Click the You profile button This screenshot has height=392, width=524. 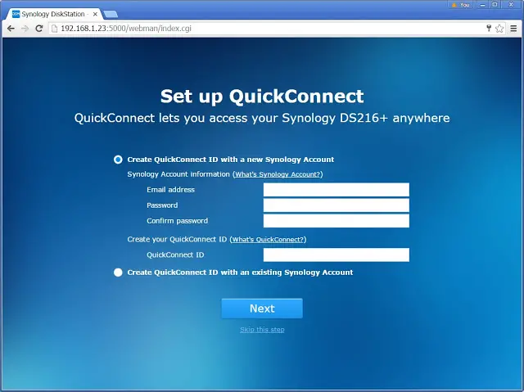[x=460, y=5]
